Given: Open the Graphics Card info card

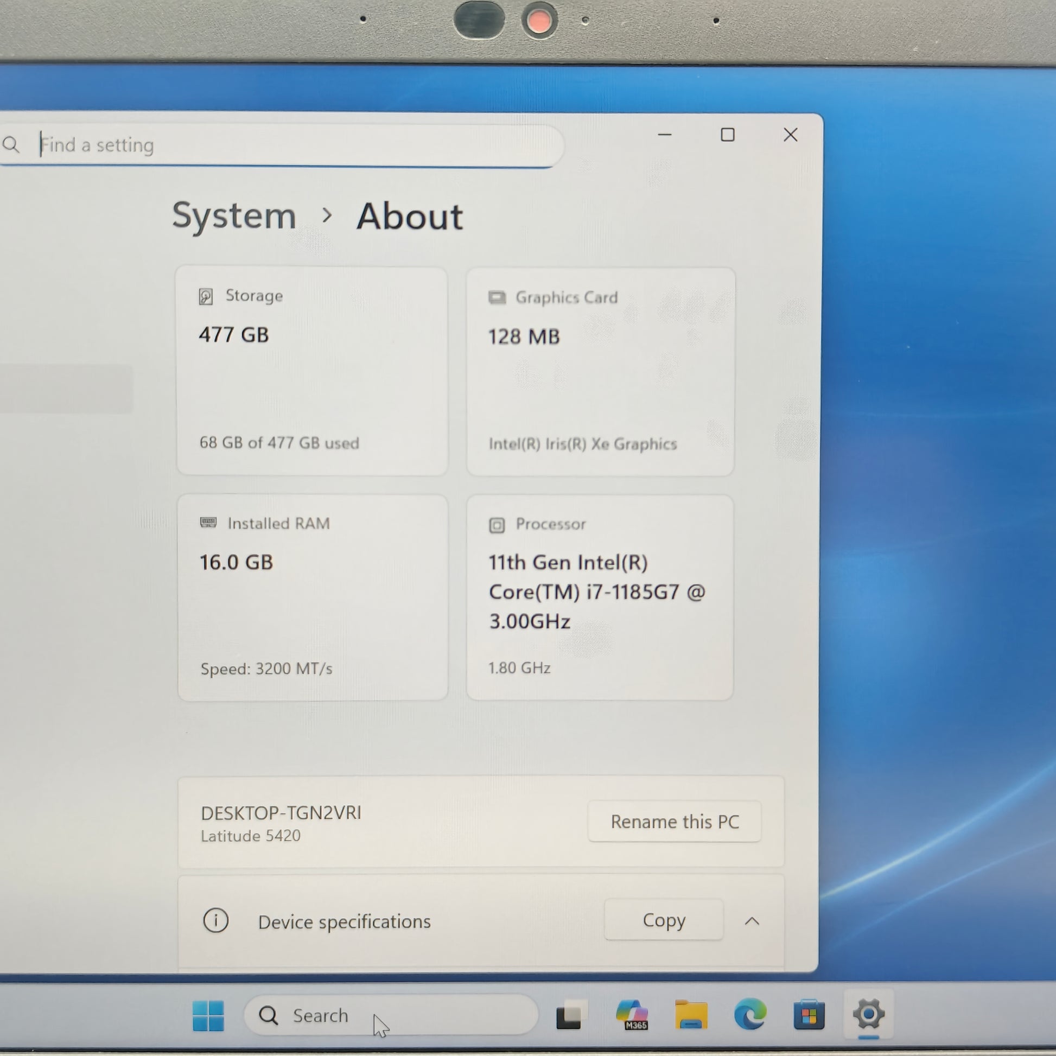Looking at the screenshot, I should pyautogui.click(x=600, y=372).
